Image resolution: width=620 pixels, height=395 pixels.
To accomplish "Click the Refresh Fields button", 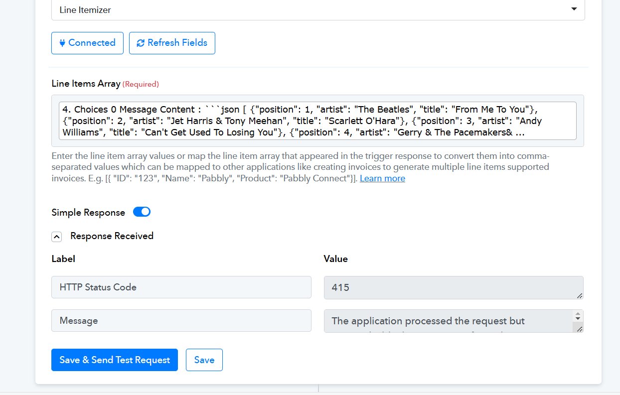I will (x=172, y=43).
